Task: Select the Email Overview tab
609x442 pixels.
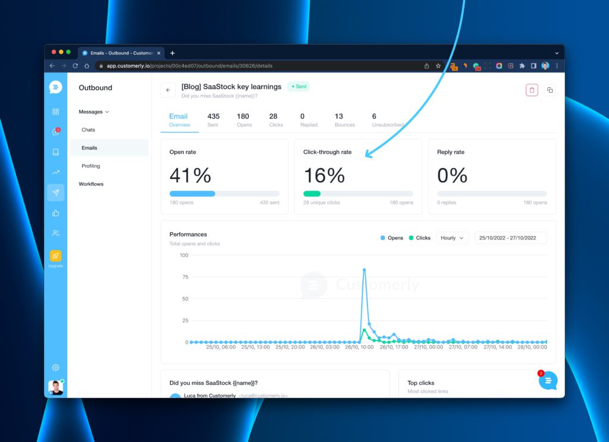Action: [180, 120]
